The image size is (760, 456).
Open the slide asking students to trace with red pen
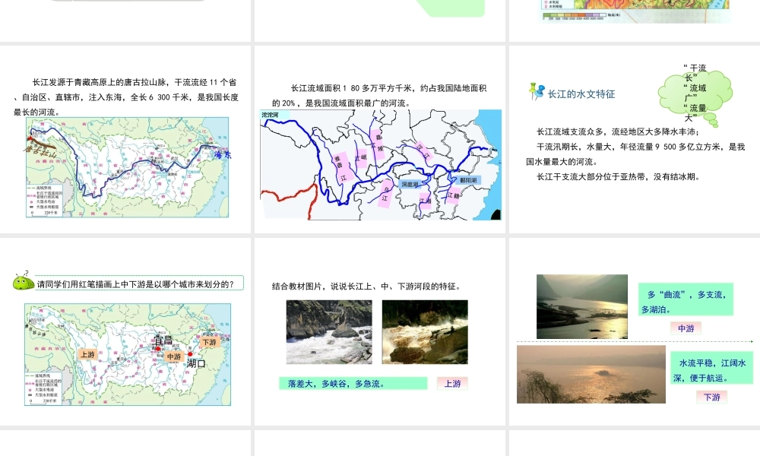click(x=125, y=331)
